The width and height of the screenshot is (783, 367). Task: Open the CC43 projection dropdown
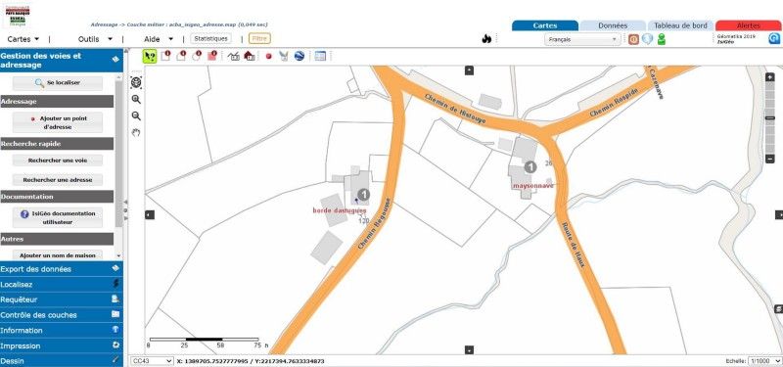[x=152, y=361]
